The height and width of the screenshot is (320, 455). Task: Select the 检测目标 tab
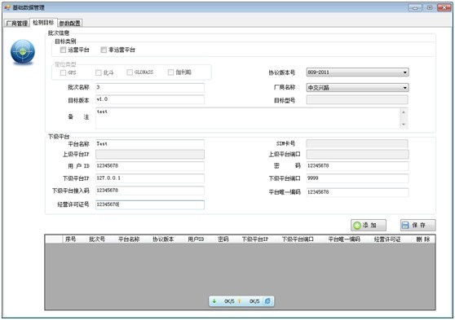[x=43, y=22]
